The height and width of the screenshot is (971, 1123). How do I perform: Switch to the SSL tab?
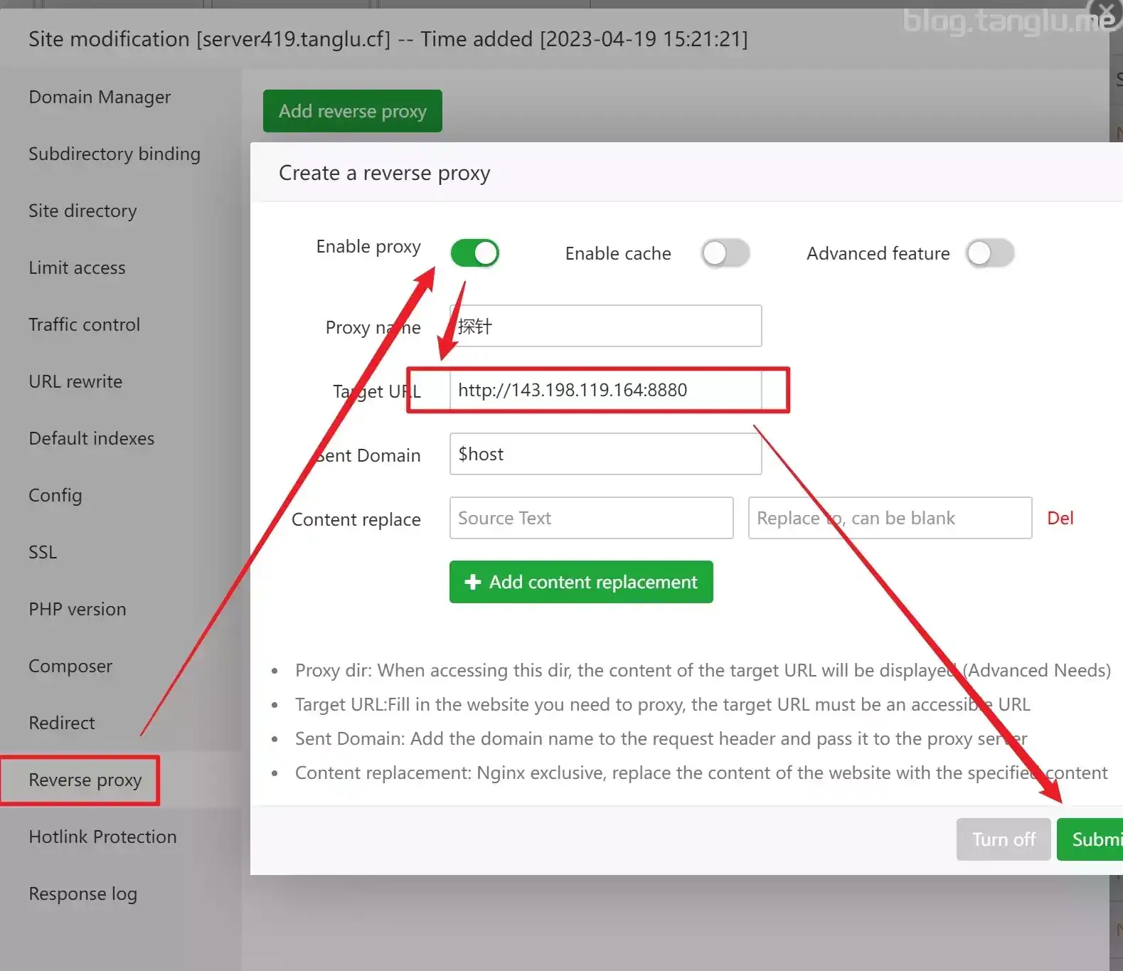click(x=43, y=553)
